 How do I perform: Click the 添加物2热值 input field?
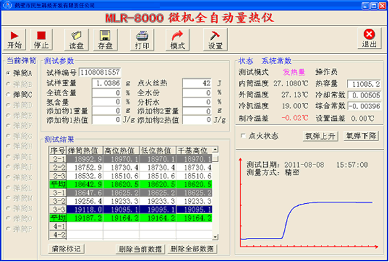197,120
